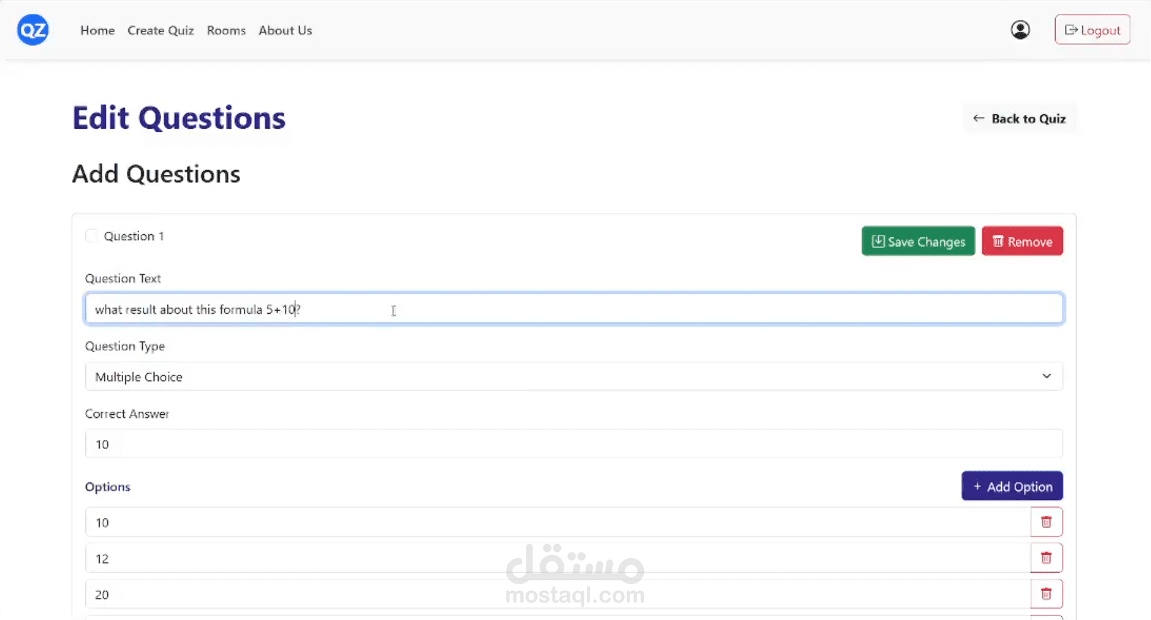Screen dimensions: 1151x620
Task: Open Create Quiz page
Action: pos(160,30)
